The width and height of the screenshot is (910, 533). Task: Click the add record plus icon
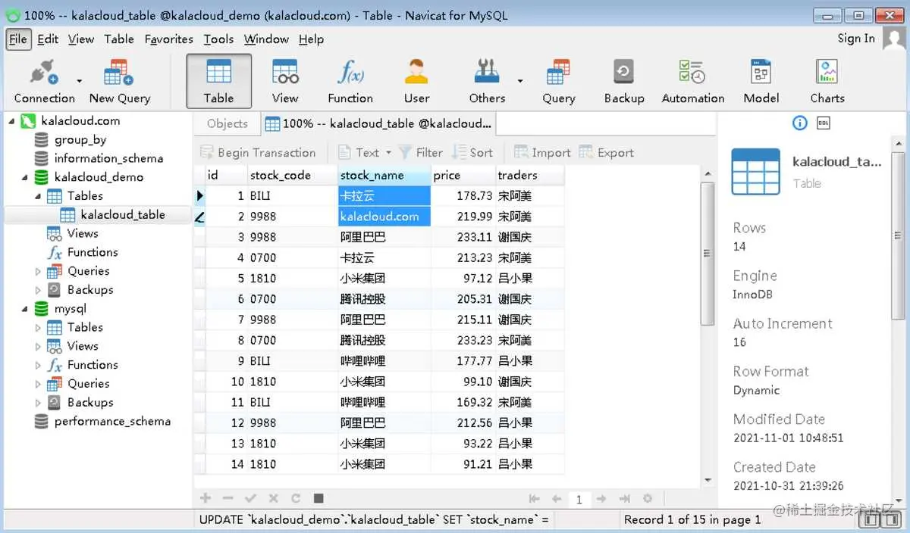point(205,498)
